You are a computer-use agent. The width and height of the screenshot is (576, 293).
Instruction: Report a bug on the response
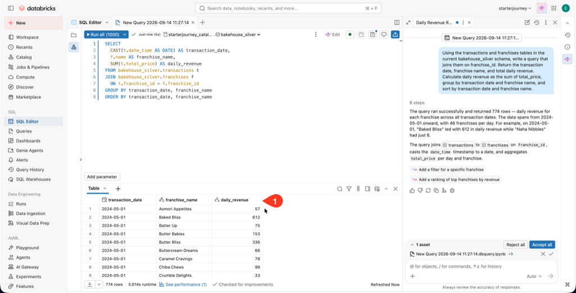[452, 190]
